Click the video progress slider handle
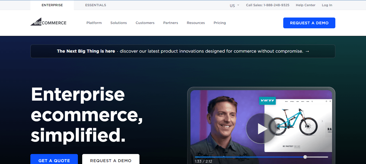 coord(305,157)
